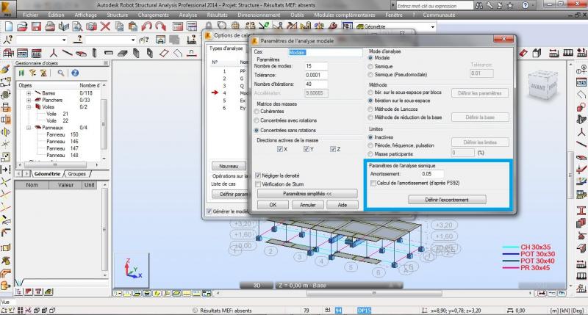588x315 pixels.
Task: Click the Print icon in the toolbar
Action: tap(50, 26)
